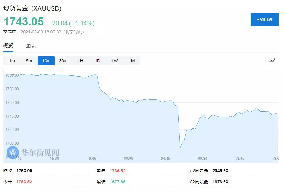Click the 华尔街见闻 watermark logo
The width and height of the screenshot is (284, 192).
[33, 152]
